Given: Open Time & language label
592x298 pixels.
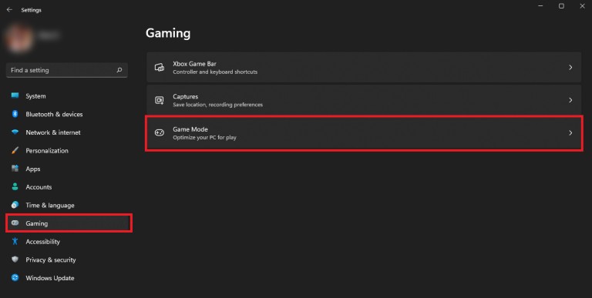Looking at the screenshot, I should click(50, 205).
